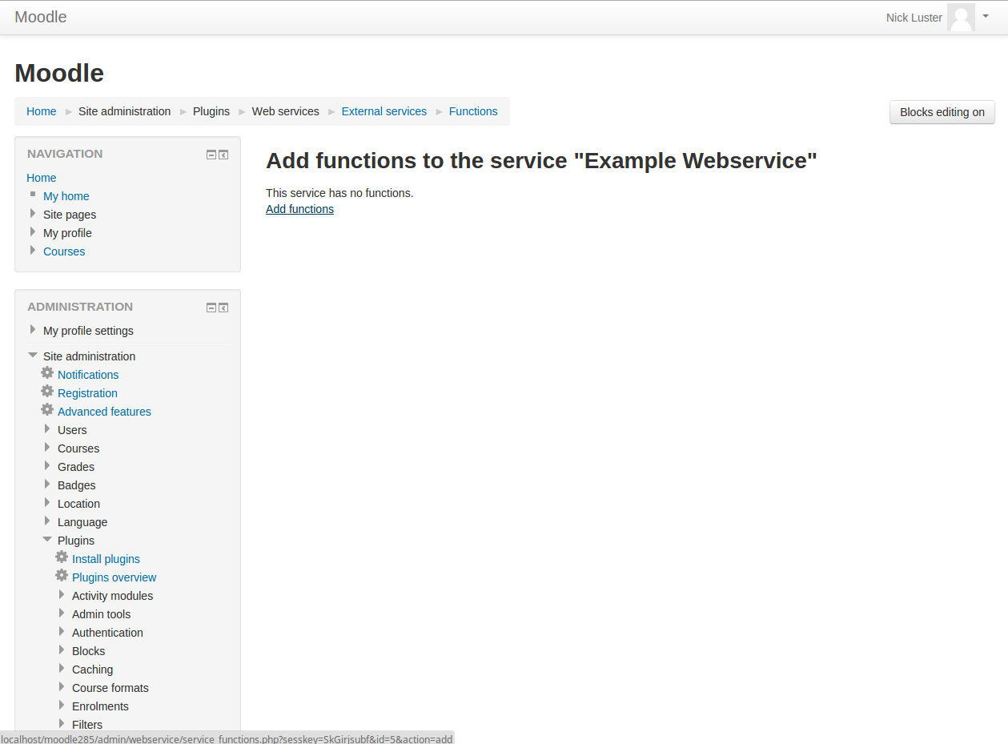1008x744 pixels.
Task: Click the gear icon beside Registration
Action: (x=47, y=392)
